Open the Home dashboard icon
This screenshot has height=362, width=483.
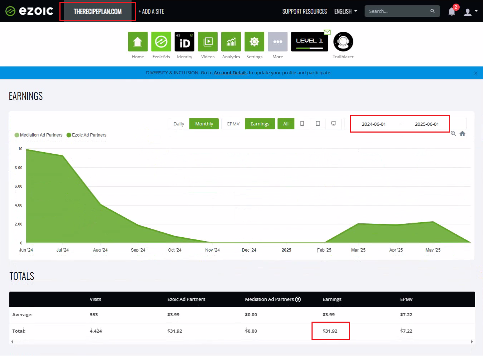tap(138, 42)
